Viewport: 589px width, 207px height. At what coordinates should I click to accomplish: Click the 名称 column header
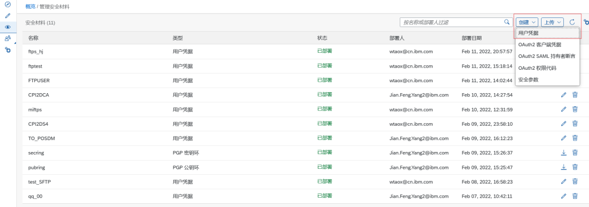point(33,38)
